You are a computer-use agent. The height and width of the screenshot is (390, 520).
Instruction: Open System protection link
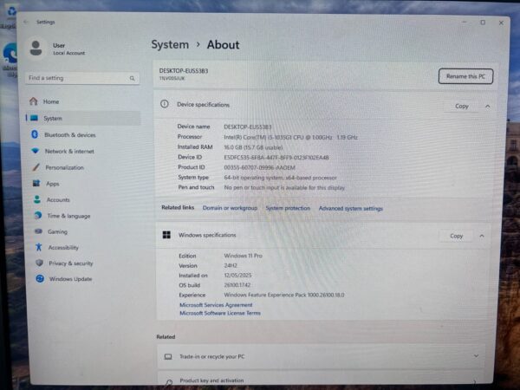pos(288,208)
